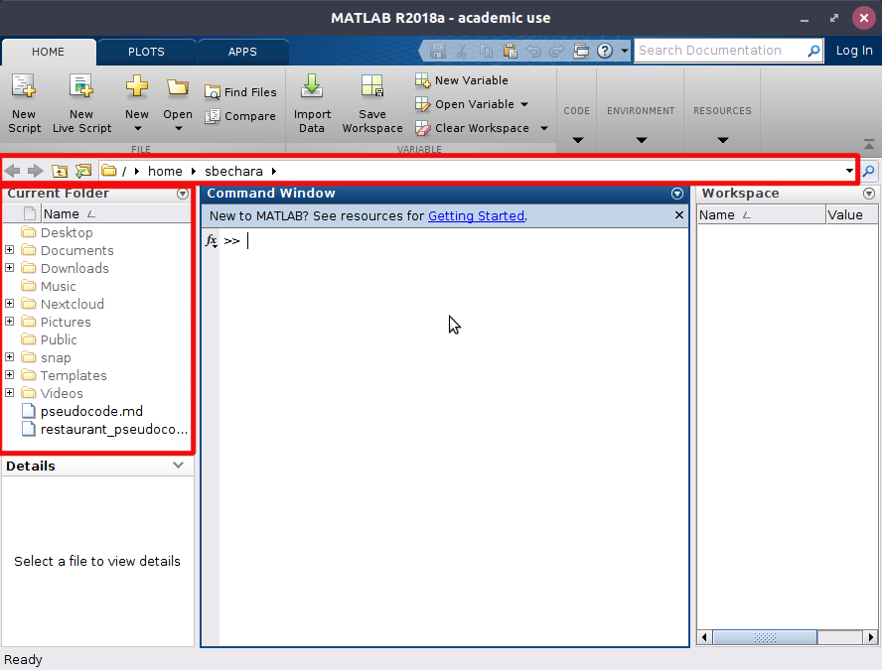This screenshot has width=882, height=670.
Task: Expand the Downloads folder
Action: [10, 268]
